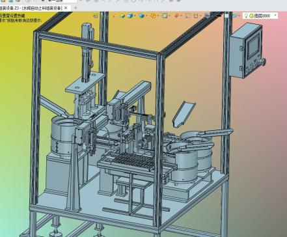Click the second blue cube view icon
Screen dimensions: 287x237
click(141, 16)
